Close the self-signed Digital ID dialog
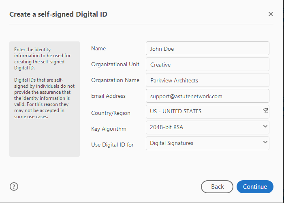This screenshot has height=203, width=284. tap(271, 14)
